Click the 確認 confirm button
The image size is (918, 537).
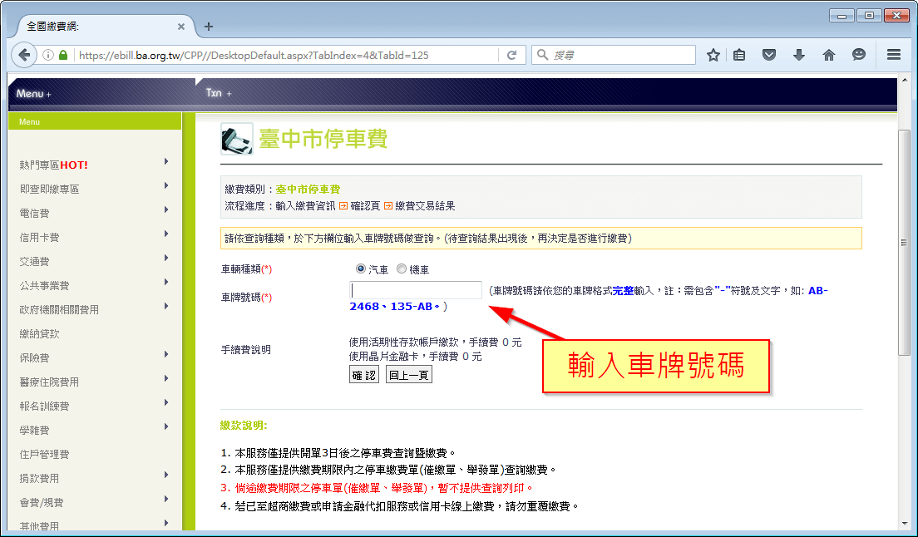[x=364, y=375]
